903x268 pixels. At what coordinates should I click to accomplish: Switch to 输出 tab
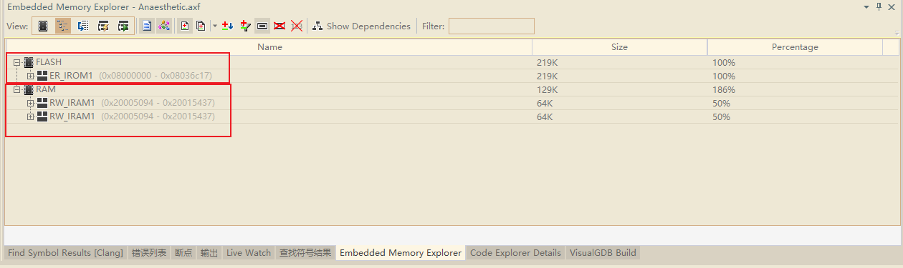(209, 253)
